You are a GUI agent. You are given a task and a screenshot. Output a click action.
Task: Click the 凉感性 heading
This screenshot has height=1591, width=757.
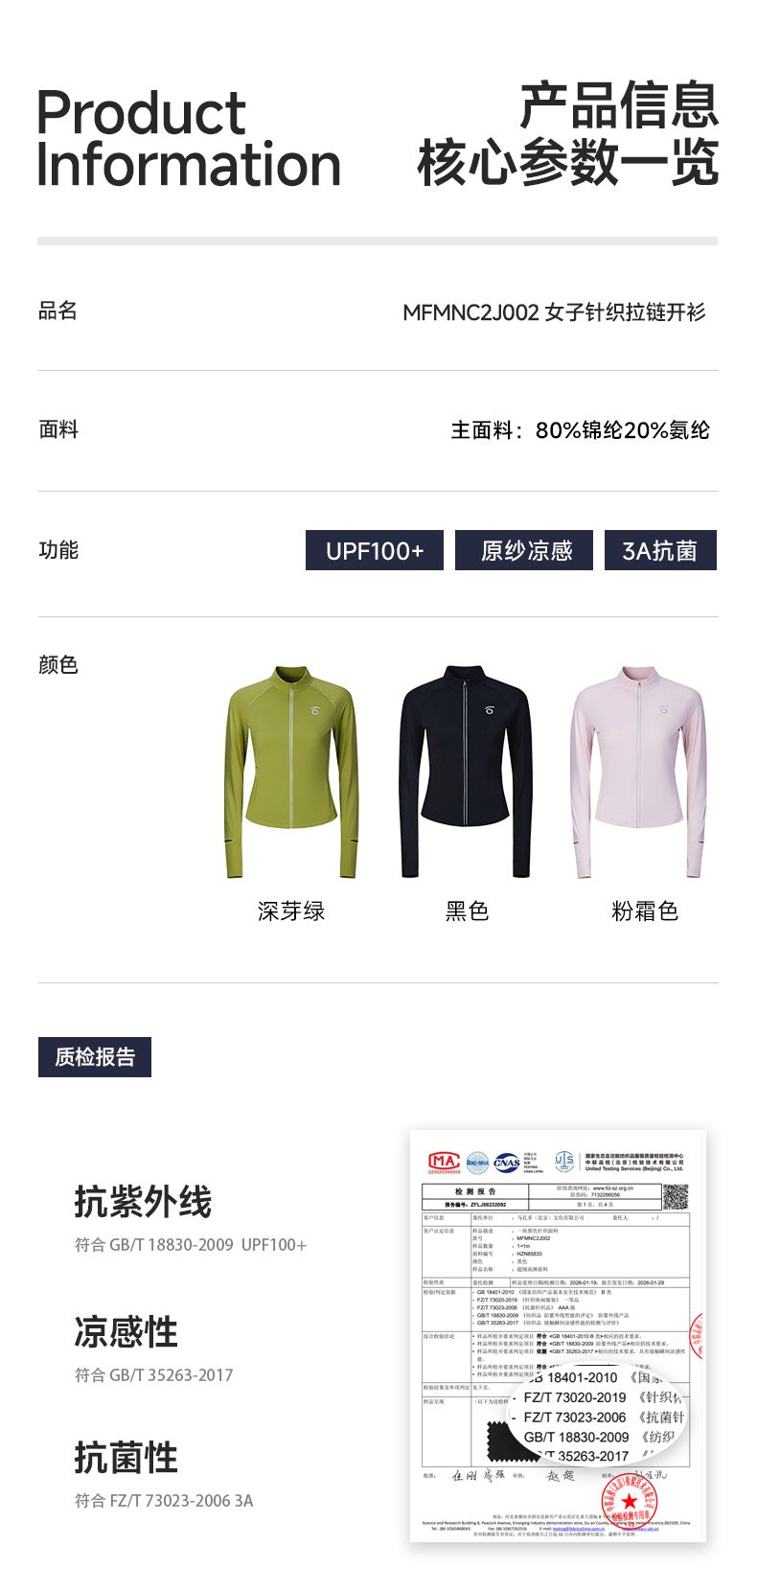tap(126, 1332)
